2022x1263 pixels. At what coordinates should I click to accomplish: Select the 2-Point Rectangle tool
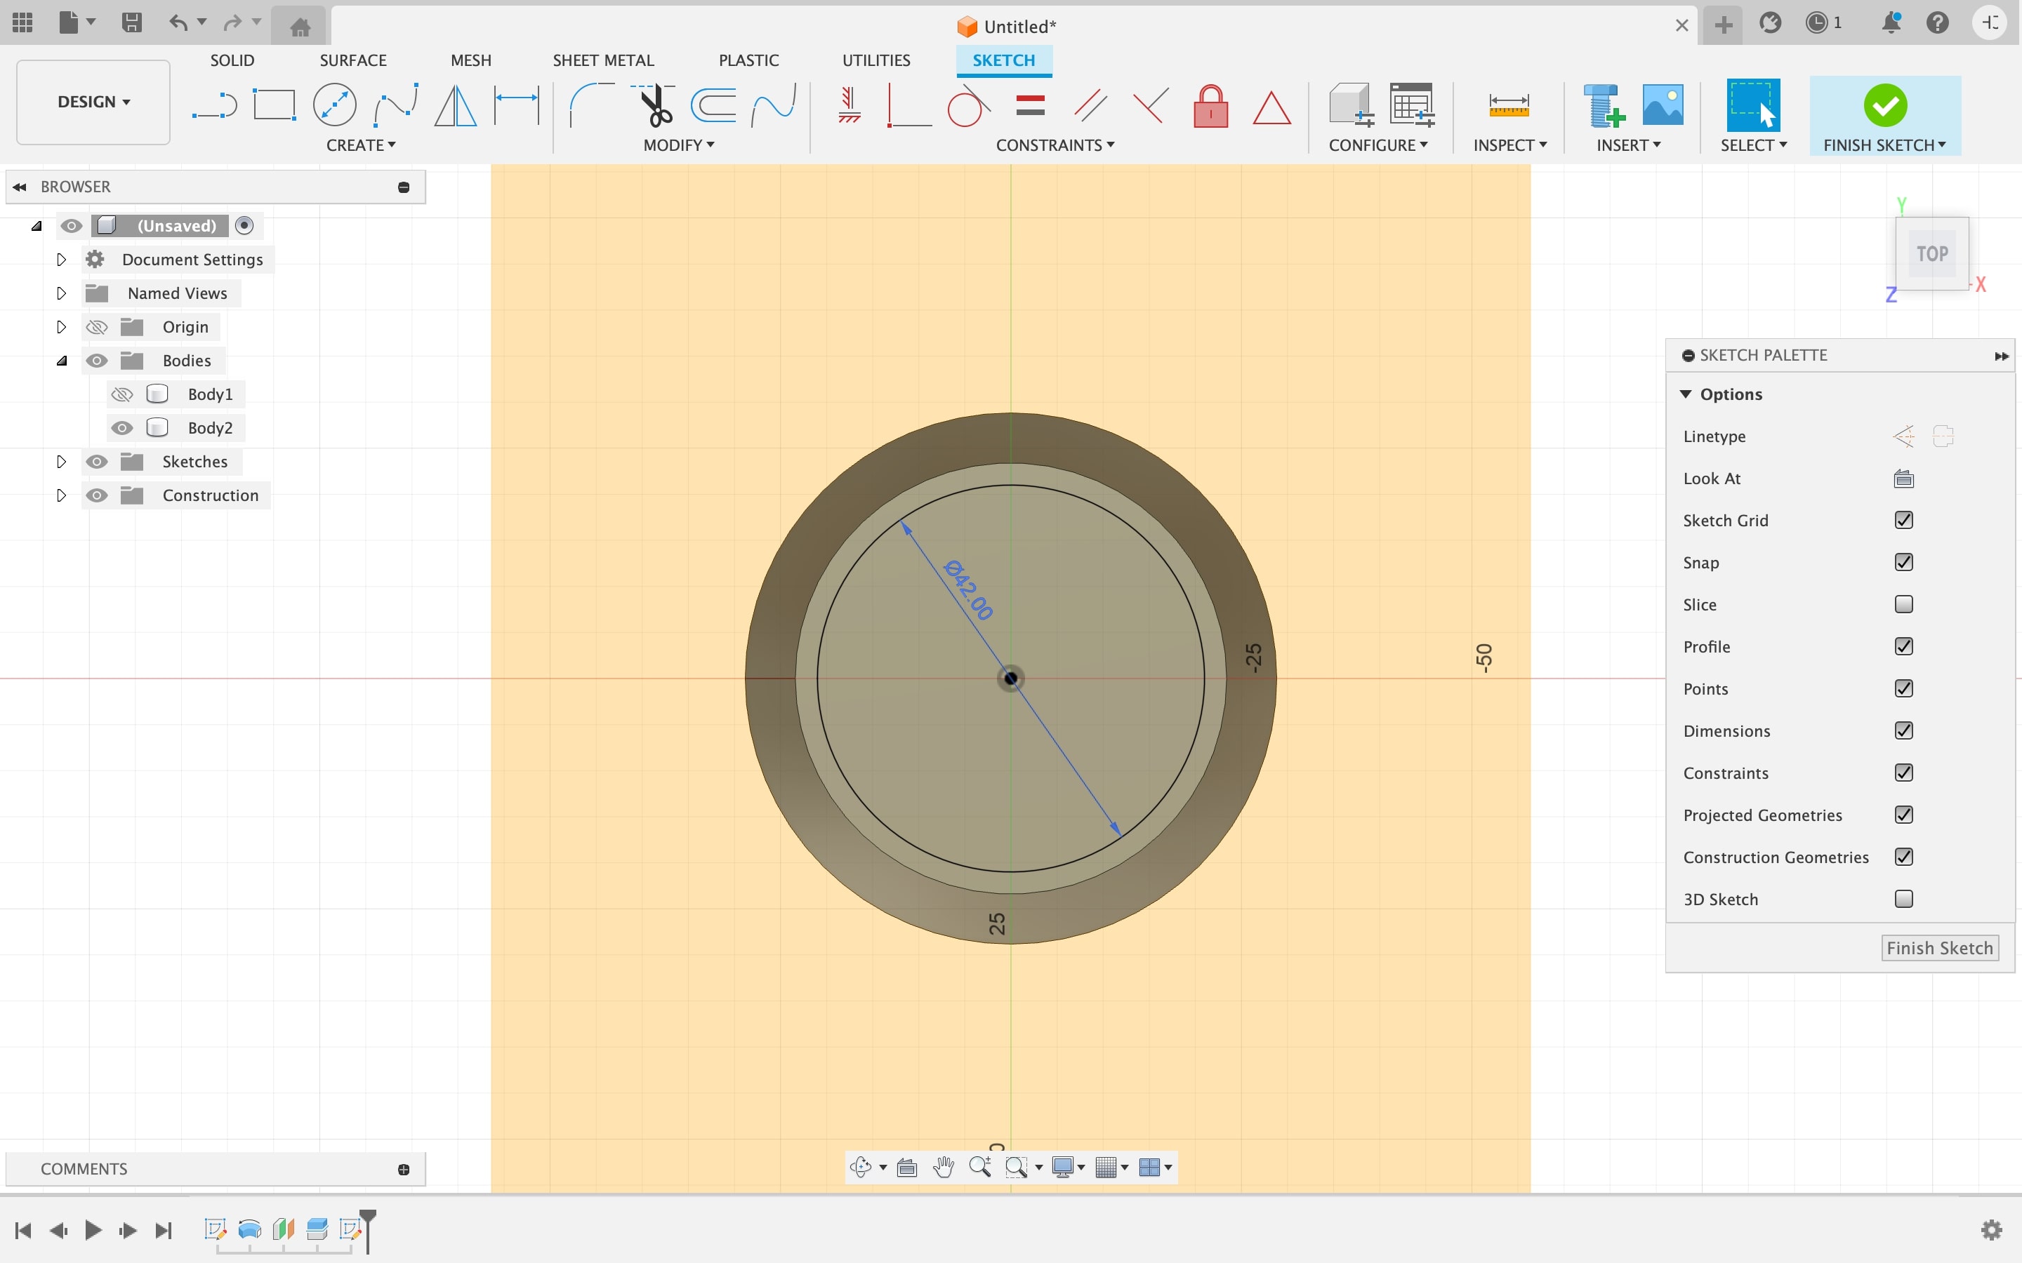coord(274,106)
